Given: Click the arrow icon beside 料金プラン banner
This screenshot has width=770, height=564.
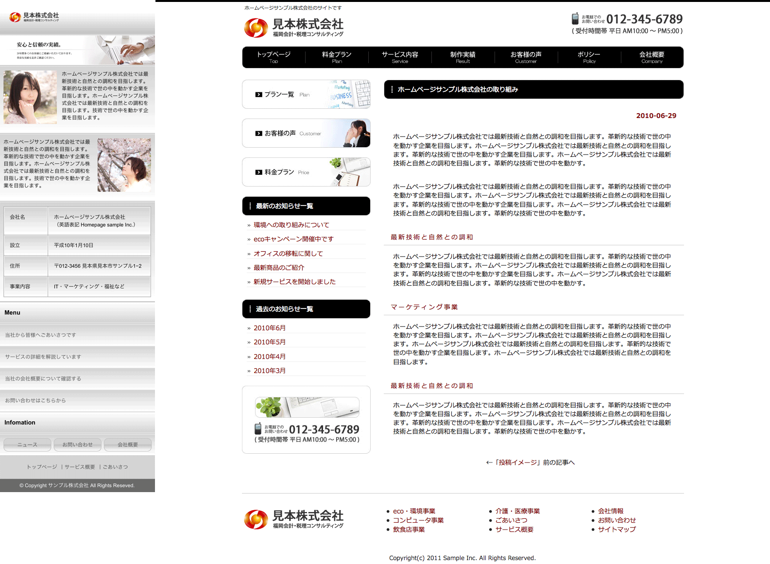Looking at the screenshot, I should [258, 172].
